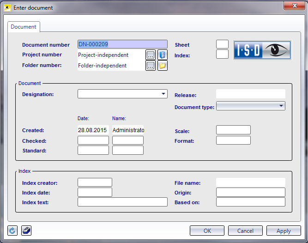Click into the Scale field

click(233, 130)
